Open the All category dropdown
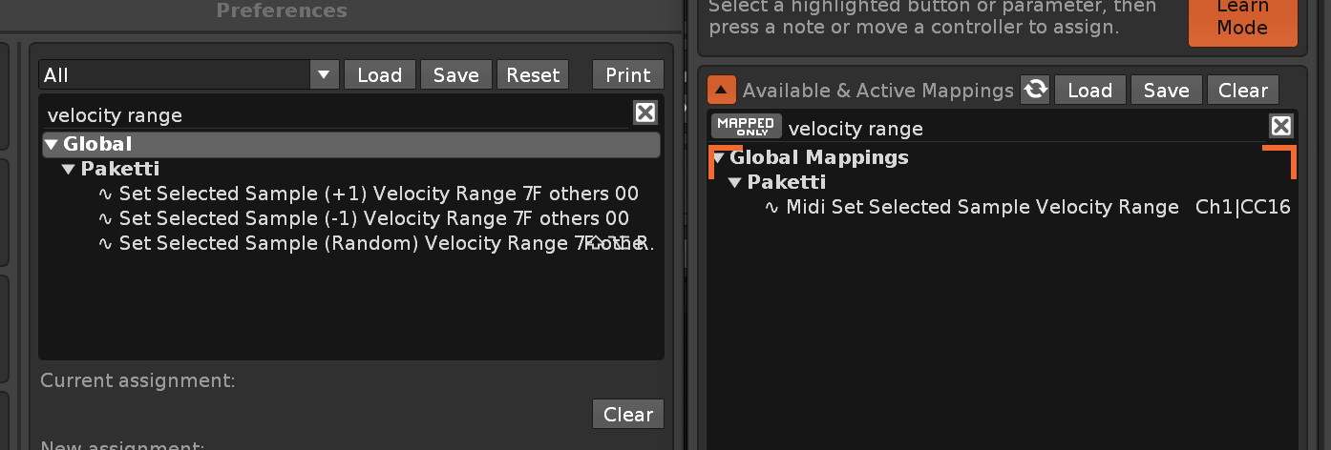This screenshot has height=450, width=1331. coord(324,74)
